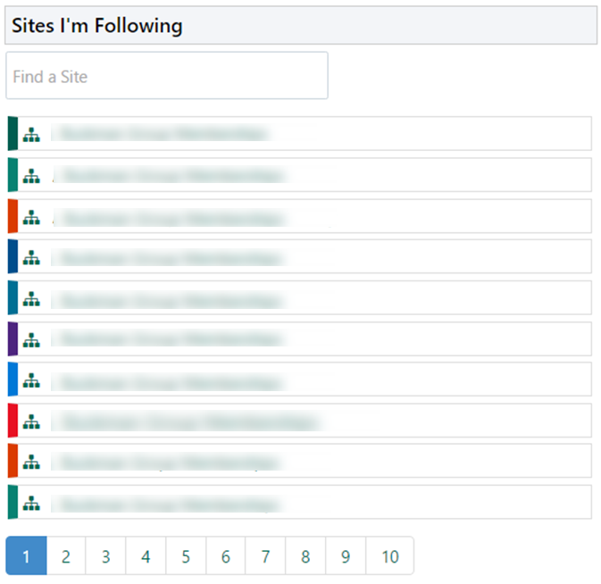Click the site icon beside the navy blue bar
This screenshot has height=584, width=601.
[x=31, y=258]
